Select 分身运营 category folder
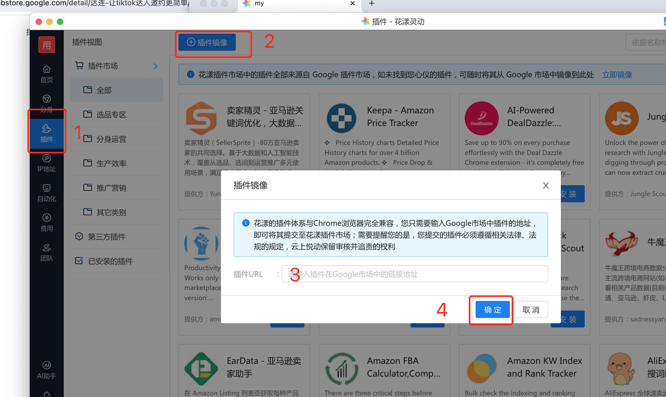This screenshot has width=666, height=397. 117,139
